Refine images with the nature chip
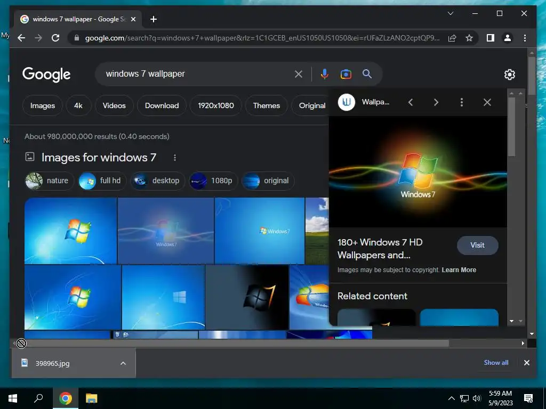546x409 pixels. (x=49, y=181)
